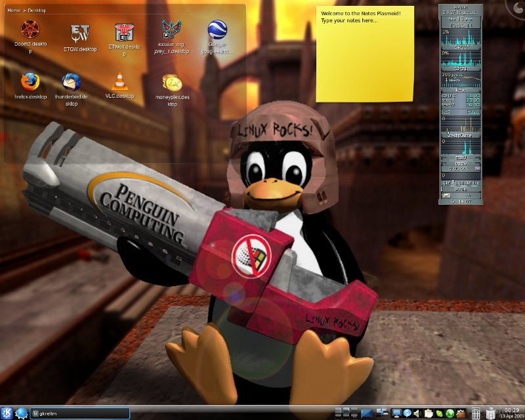Open the ETWolf desktop icon
Viewport: 525px width, 420px height.
coord(123,31)
